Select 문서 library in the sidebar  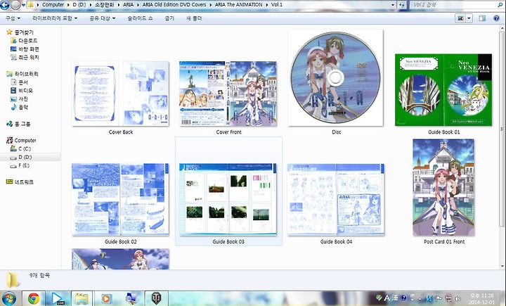click(20, 82)
